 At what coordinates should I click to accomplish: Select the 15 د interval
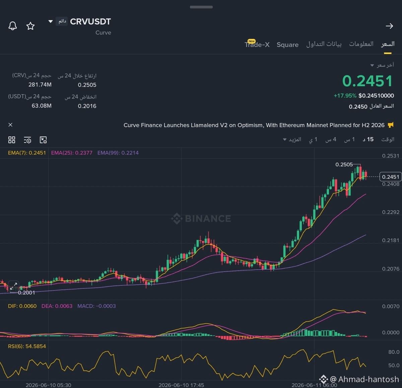[x=368, y=140]
